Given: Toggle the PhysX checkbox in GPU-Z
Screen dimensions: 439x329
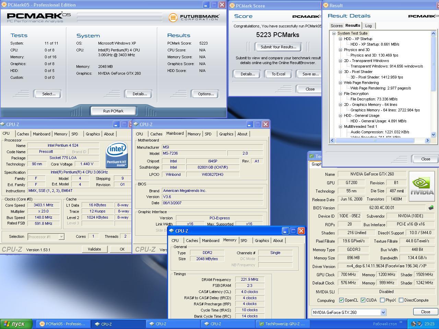Looking at the screenshot, I should 382,300.
